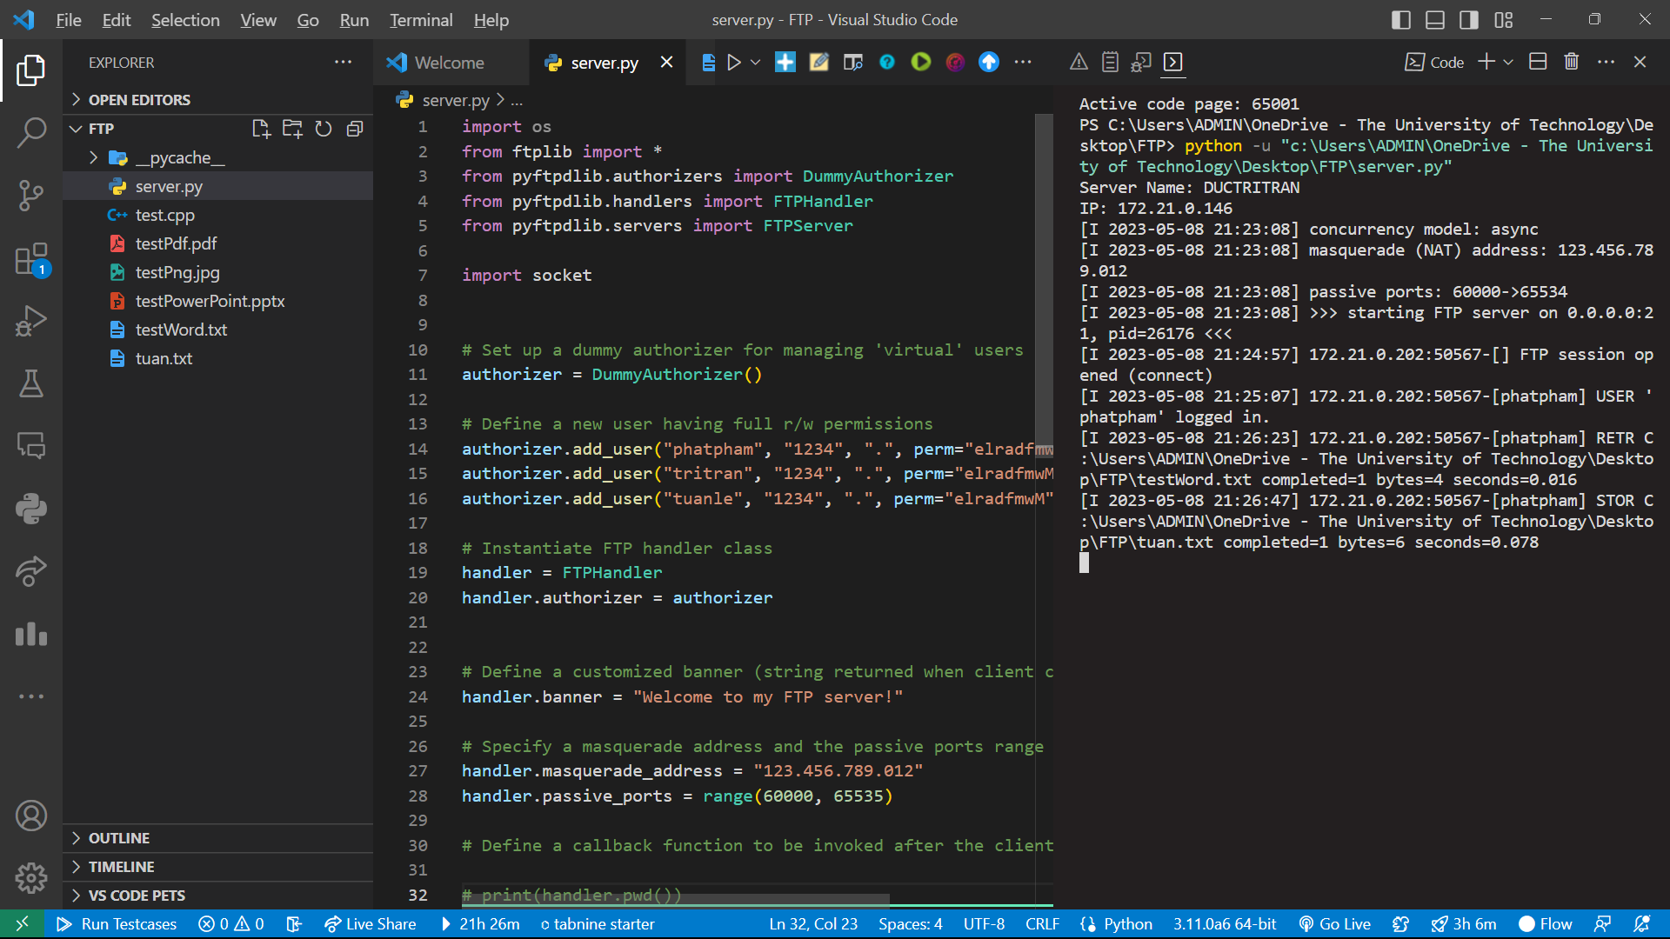
Task: Open the run-button dropdown arrow
Action: coord(756,62)
